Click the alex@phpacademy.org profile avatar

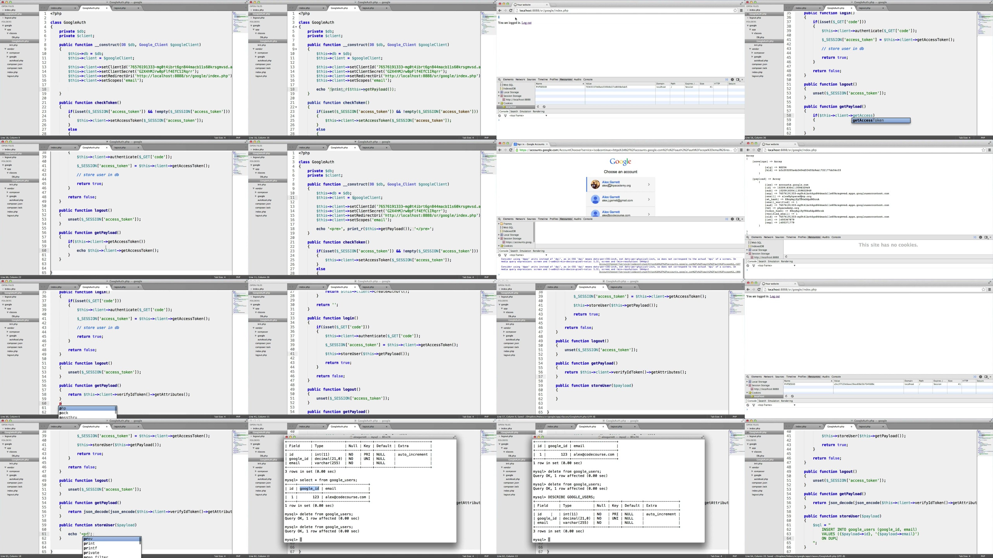pos(595,184)
